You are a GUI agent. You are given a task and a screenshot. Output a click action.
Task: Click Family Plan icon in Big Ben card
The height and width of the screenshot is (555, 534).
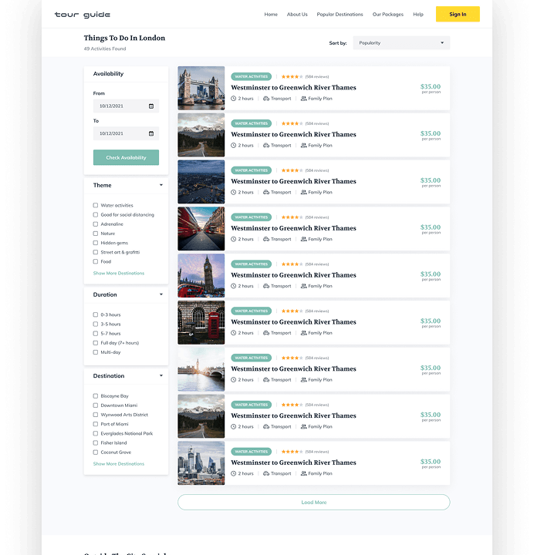click(304, 286)
